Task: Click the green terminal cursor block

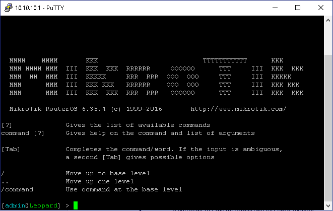Action: tap(76, 205)
